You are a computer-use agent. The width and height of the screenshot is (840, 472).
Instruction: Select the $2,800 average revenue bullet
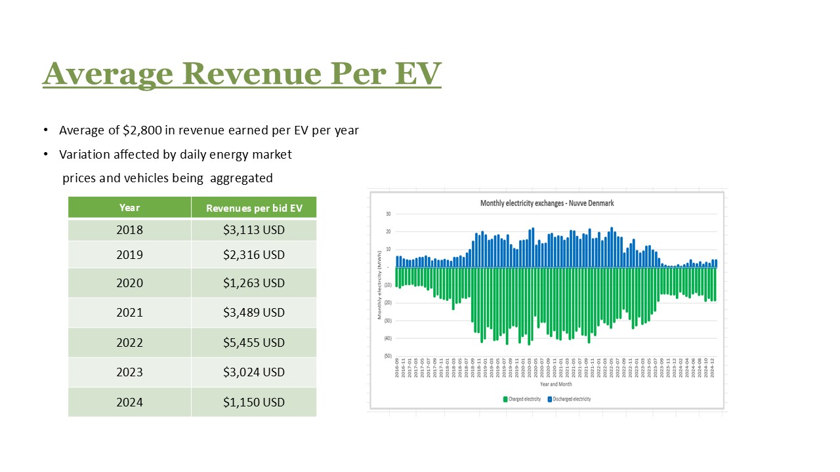[209, 130]
